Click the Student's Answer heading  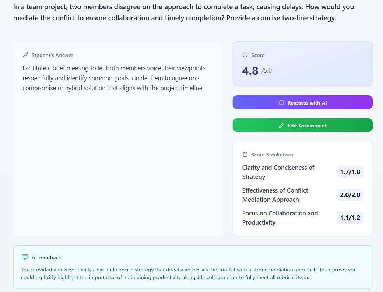52,55
